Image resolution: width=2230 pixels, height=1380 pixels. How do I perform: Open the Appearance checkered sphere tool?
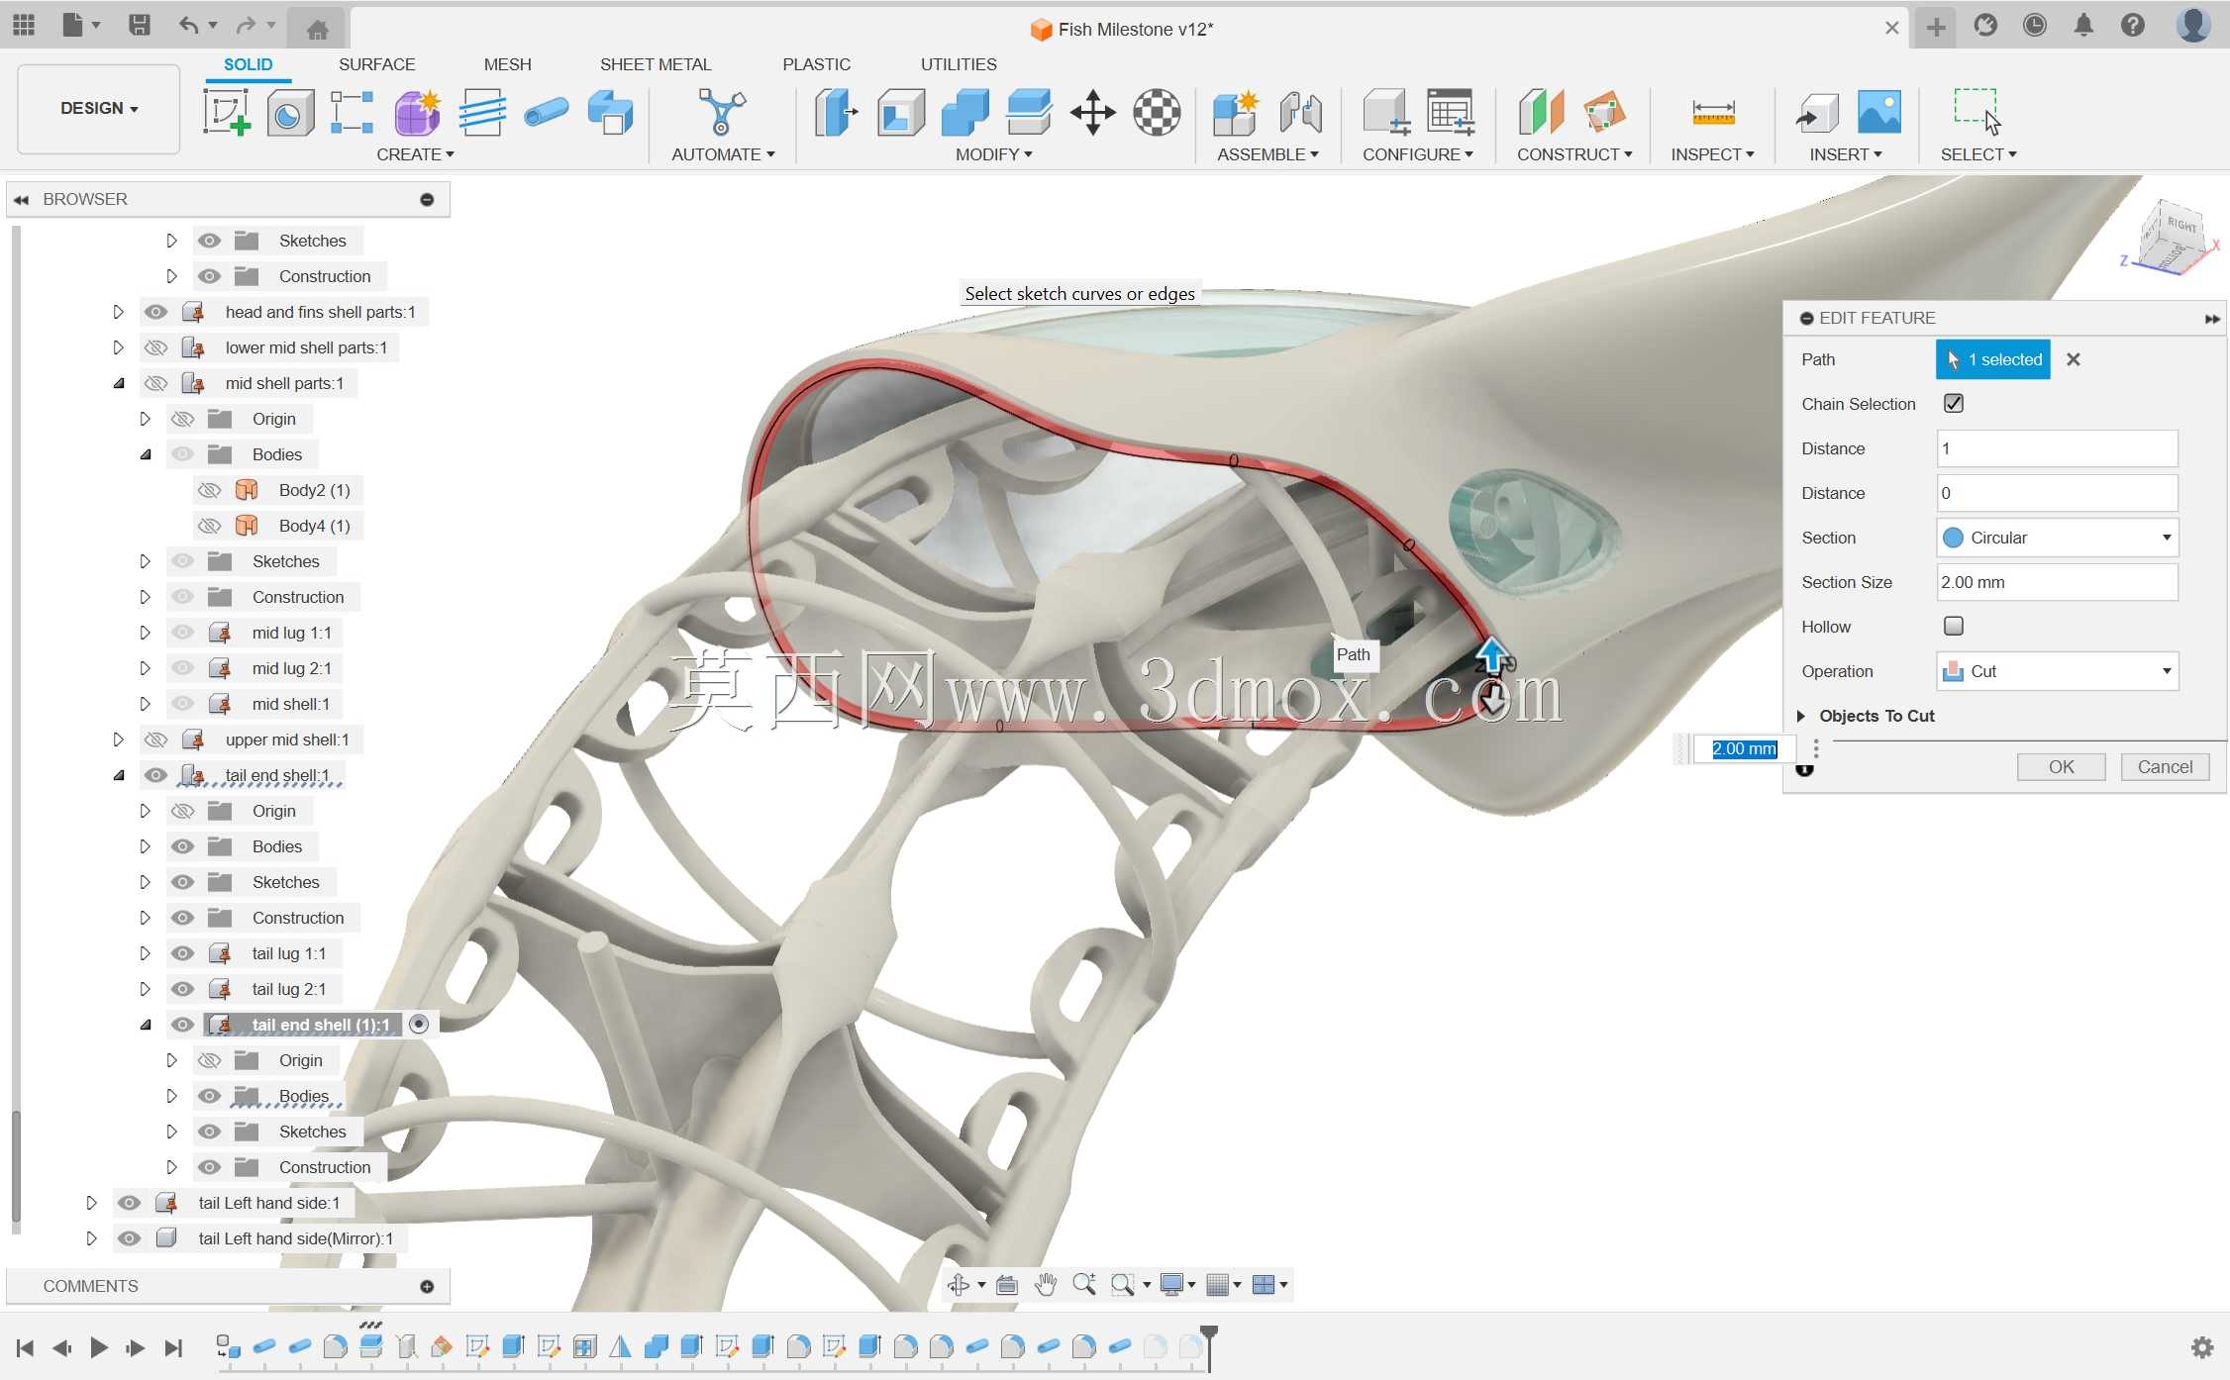click(x=1157, y=112)
